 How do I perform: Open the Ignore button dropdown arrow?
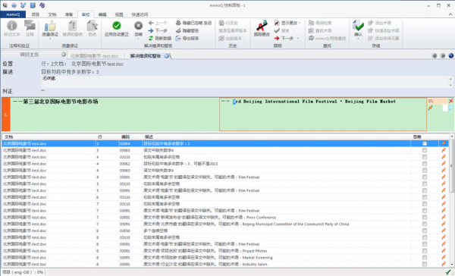pyautogui.click(x=139, y=39)
